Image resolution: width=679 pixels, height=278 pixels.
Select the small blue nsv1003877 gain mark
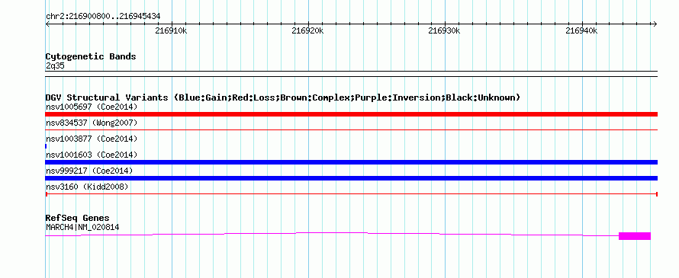46,146
